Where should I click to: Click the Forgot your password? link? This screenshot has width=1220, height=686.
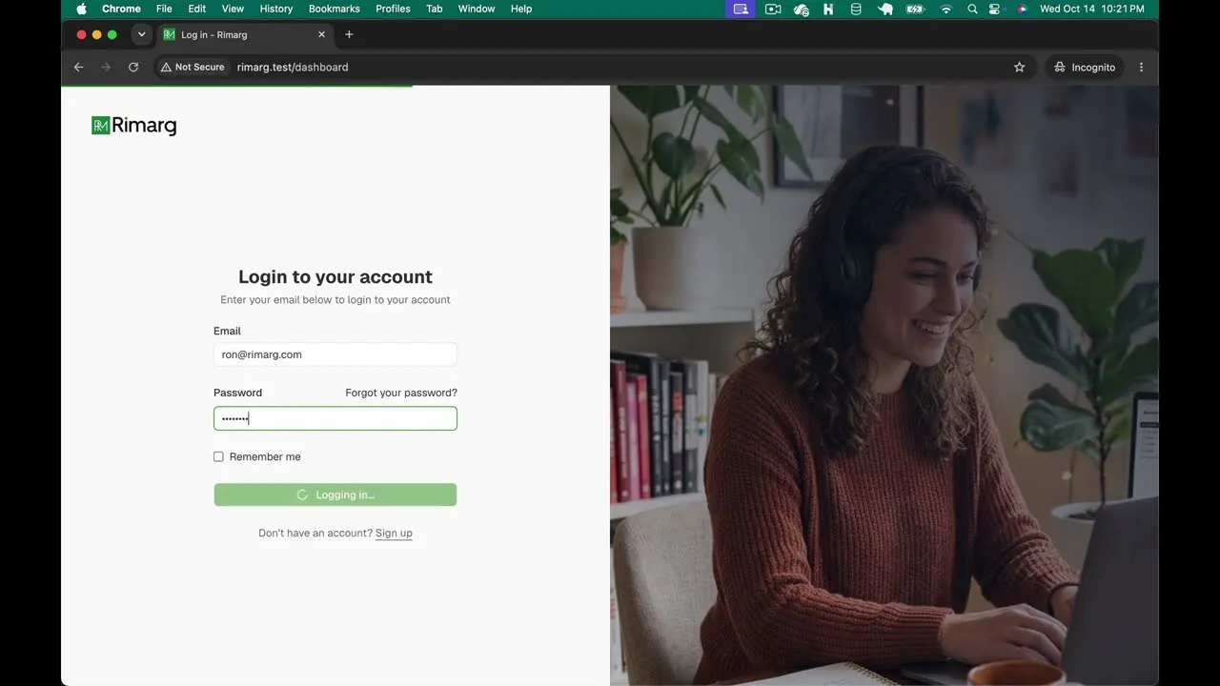(401, 393)
